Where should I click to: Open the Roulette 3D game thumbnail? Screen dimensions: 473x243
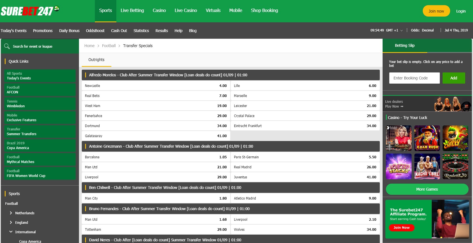[x=455, y=166]
